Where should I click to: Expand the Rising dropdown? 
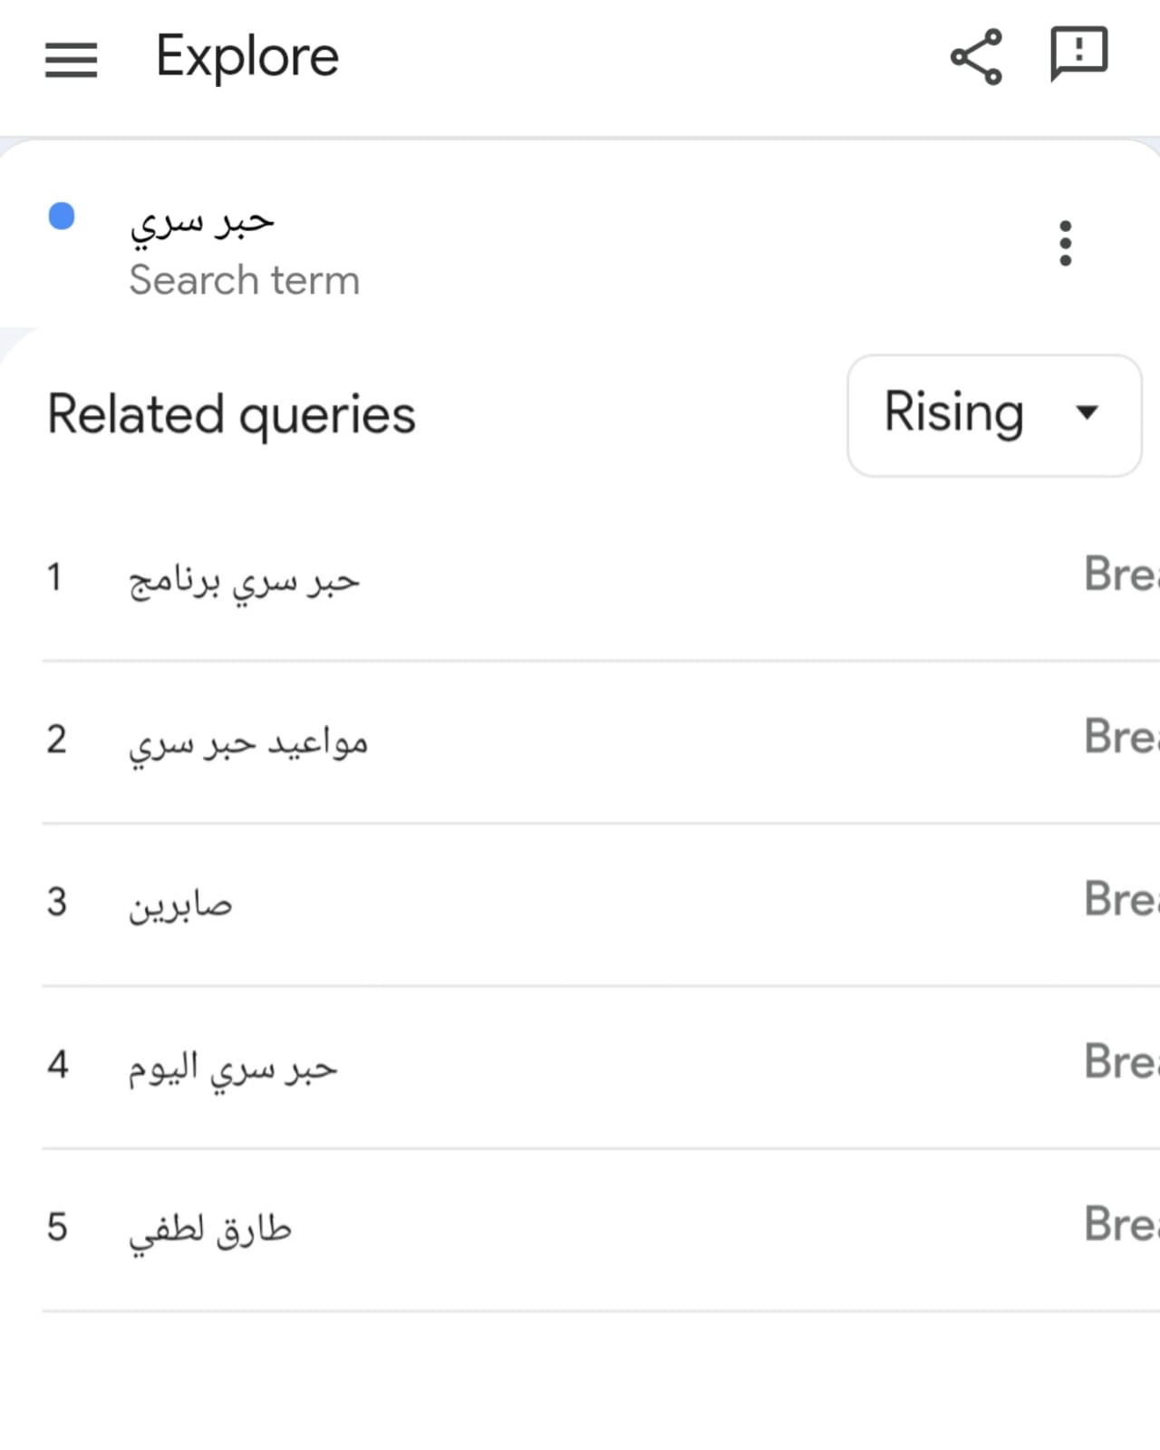(x=994, y=415)
